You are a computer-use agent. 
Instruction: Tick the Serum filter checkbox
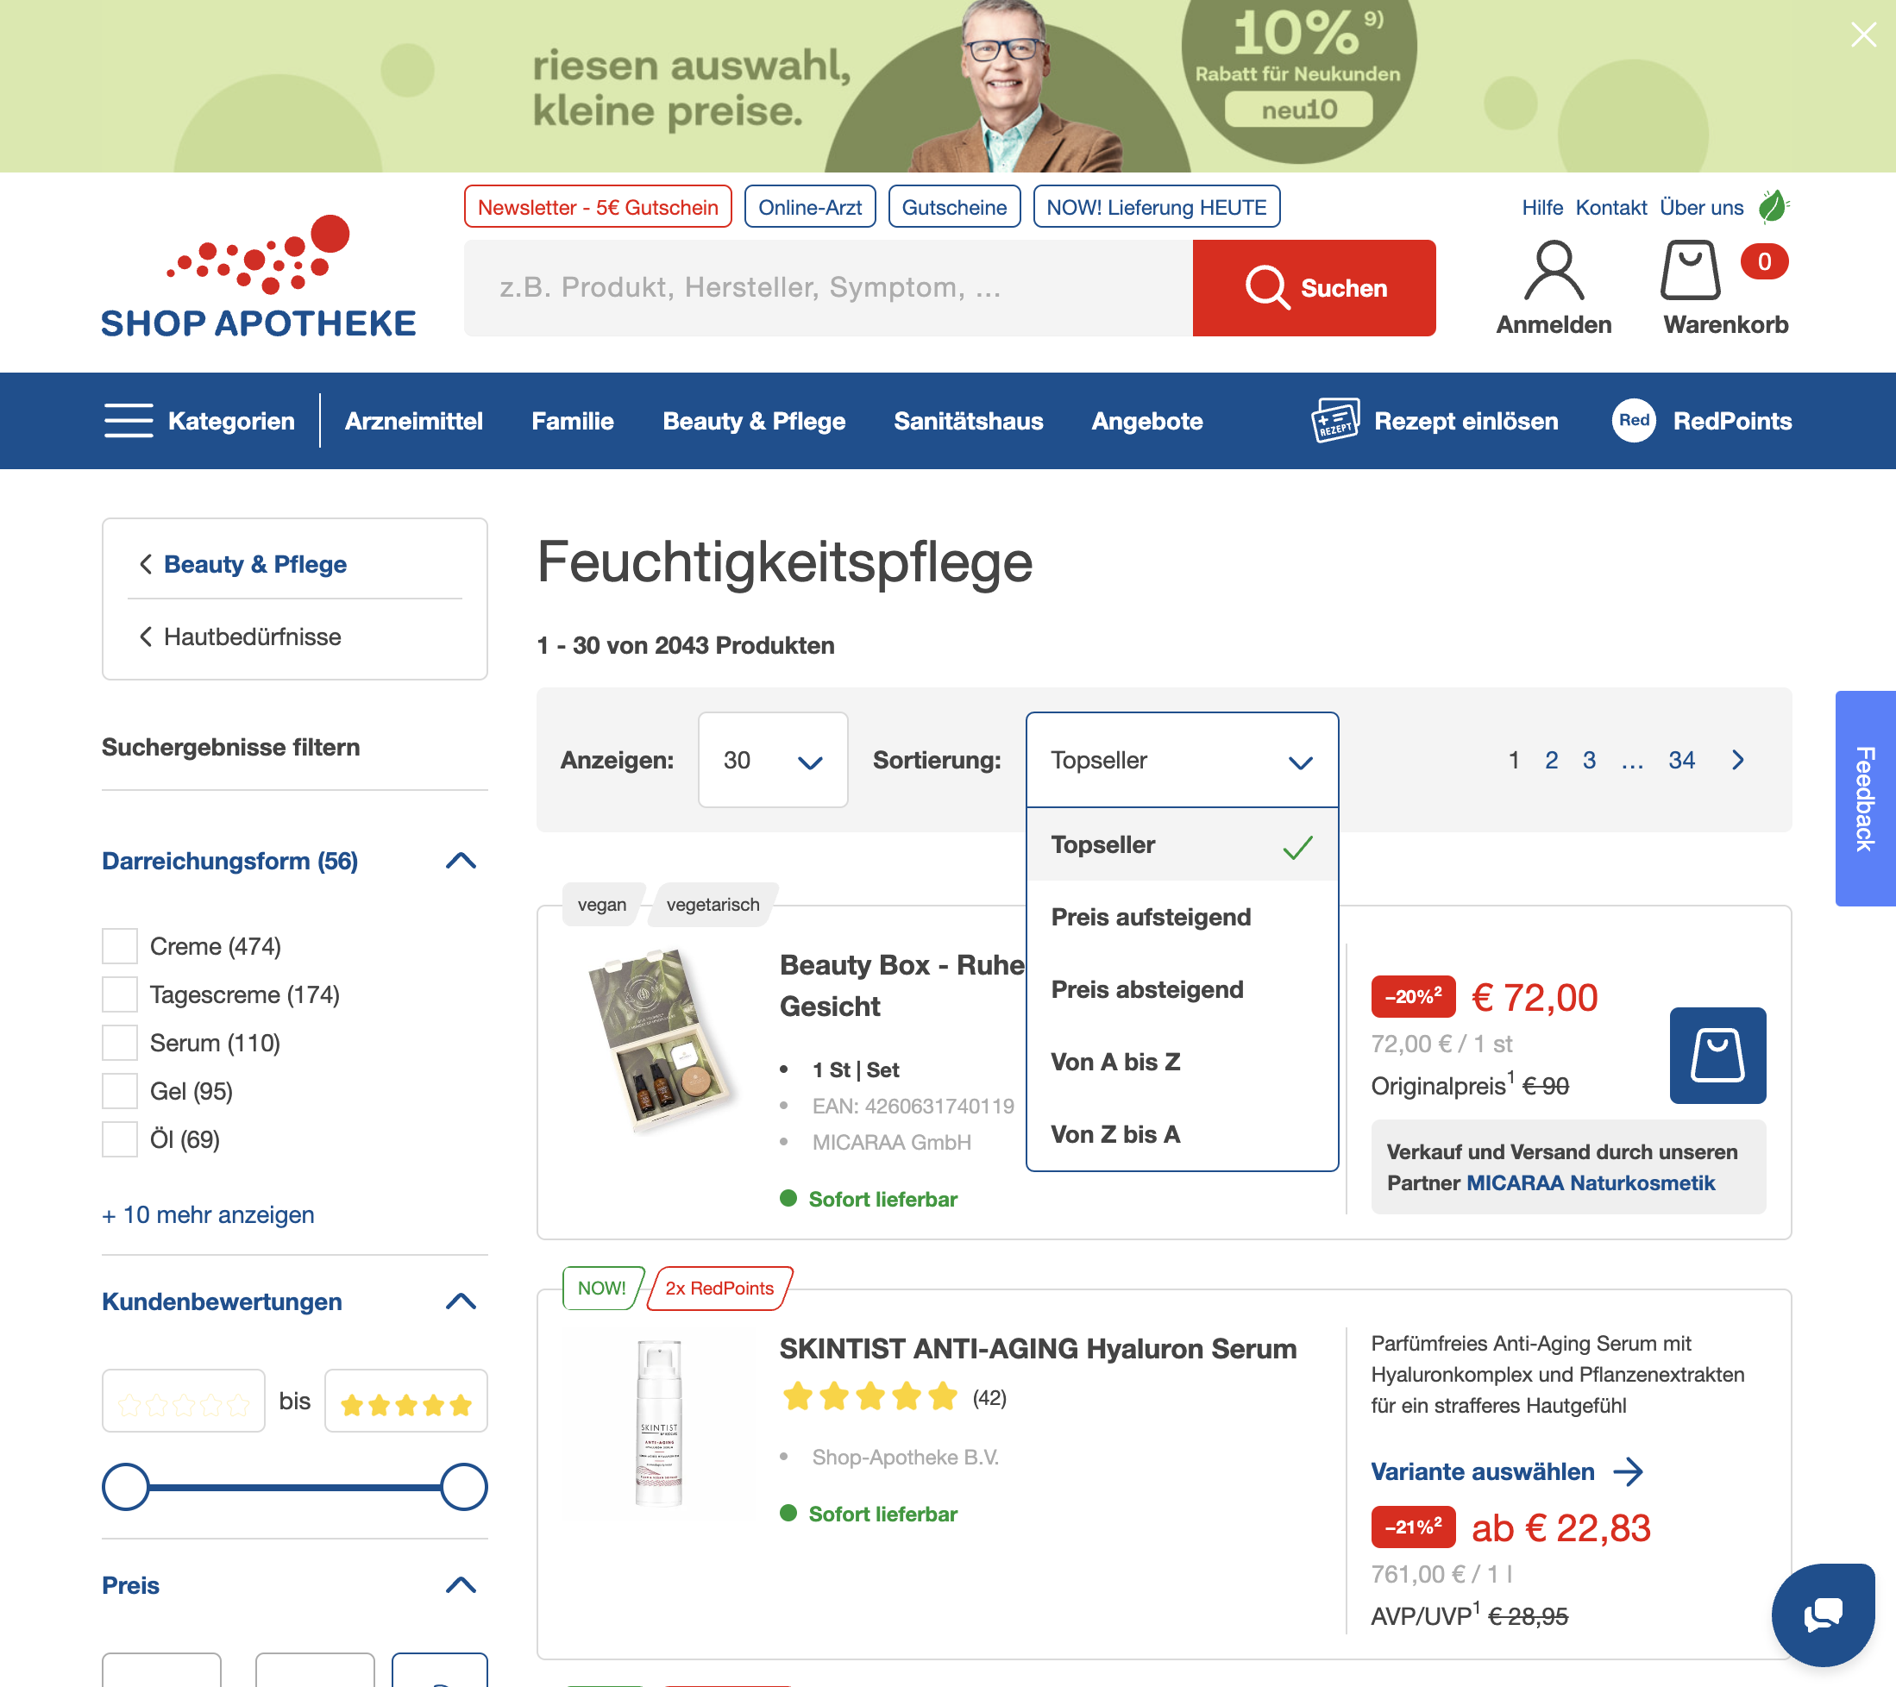tap(120, 1042)
